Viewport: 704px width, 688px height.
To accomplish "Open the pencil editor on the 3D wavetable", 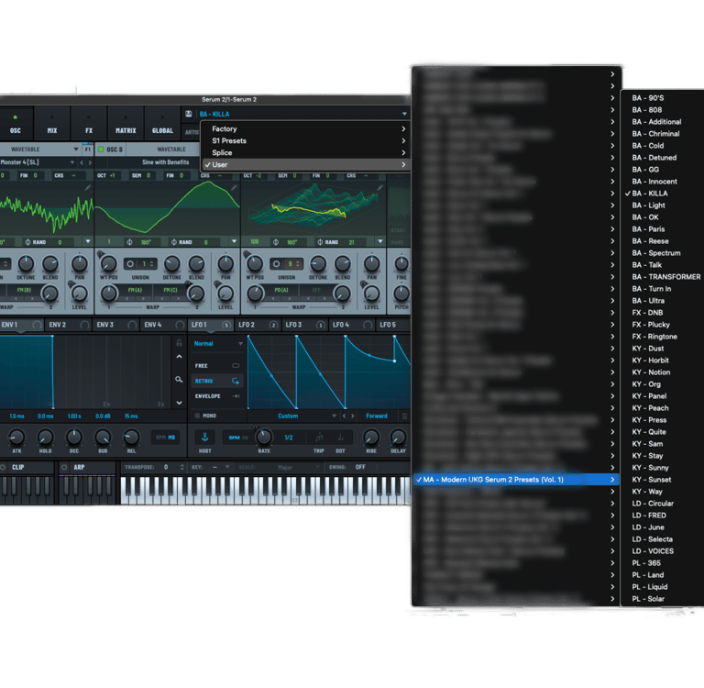I will click(x=380, y=187).
